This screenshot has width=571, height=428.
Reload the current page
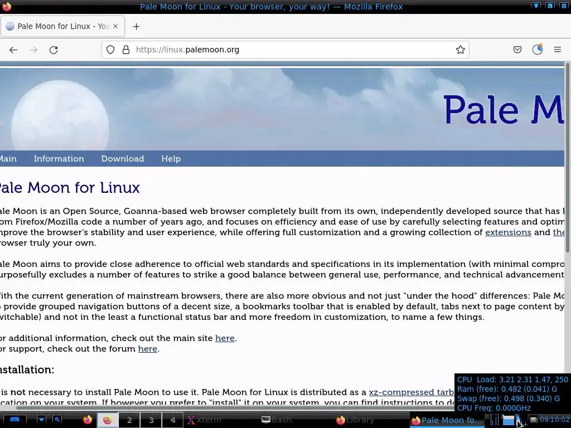click(x=54, y=50)
